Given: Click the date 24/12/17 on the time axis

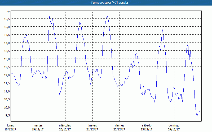Looking at the screenshot, I should click(x=174, y=129).
